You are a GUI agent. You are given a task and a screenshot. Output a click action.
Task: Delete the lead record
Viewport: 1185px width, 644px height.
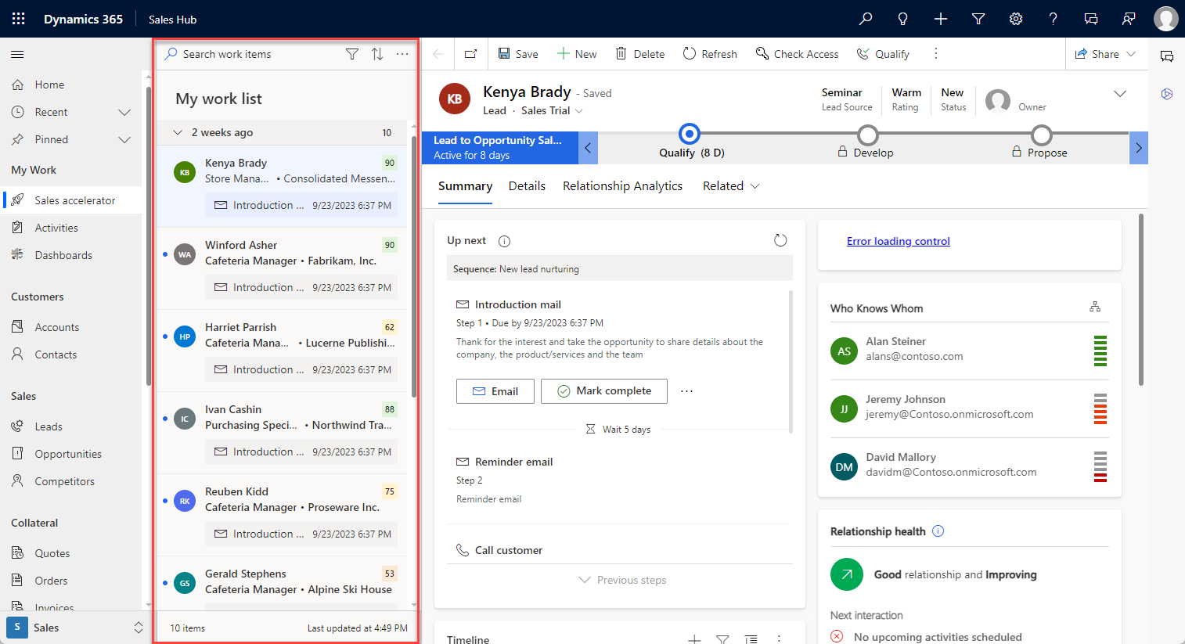pos(640,54)
